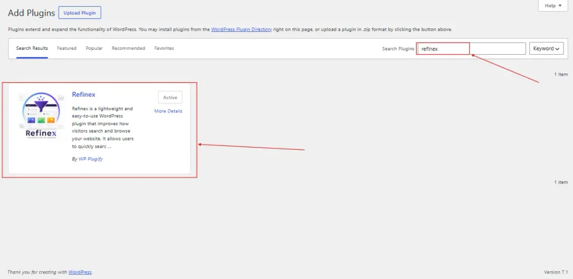Screen dimensions: 573x279
Task: Click the Active status button for Refinex
Action: (170, 97)
